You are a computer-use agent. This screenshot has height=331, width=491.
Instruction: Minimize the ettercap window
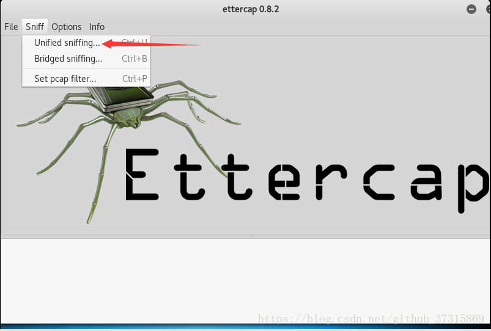point(471,9)
